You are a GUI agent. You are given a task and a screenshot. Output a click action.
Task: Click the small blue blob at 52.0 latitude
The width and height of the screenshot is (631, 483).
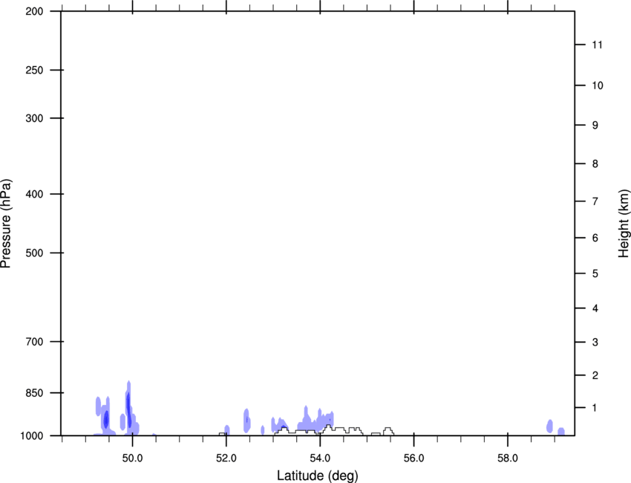click(227, 429)
